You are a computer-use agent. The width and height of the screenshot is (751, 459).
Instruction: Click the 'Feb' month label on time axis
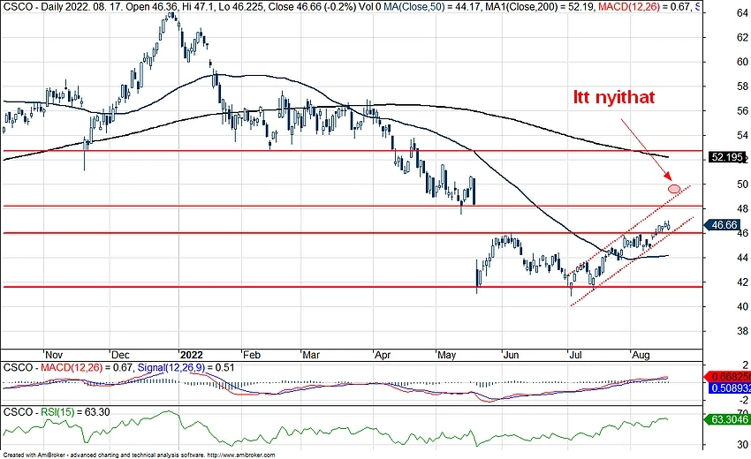[x=252, y=355]
